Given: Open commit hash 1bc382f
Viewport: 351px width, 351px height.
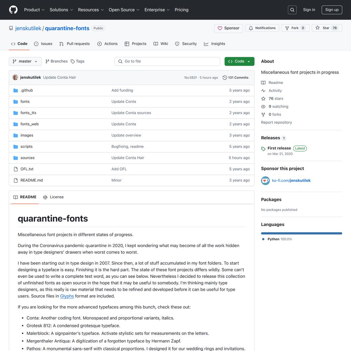Looking at the screenshot, I should click(x=190, y=78).
